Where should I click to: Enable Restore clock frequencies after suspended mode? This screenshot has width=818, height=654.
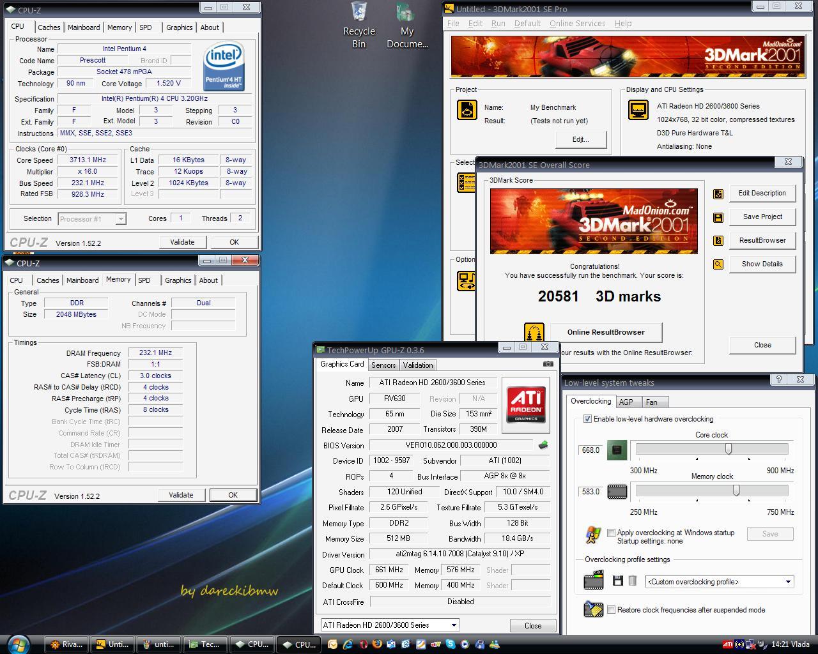[612, 610]
